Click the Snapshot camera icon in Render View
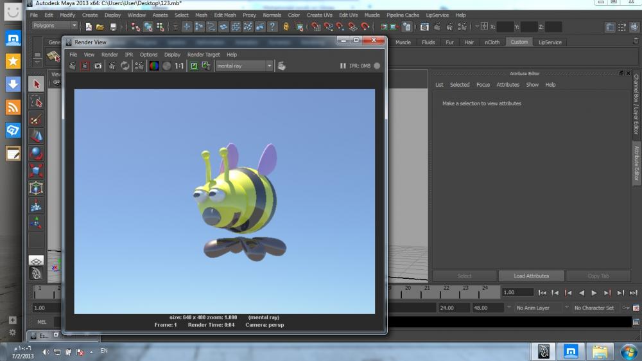Viewport: 642px width, 361px height. pyautogui.click(x=98, y=66)
